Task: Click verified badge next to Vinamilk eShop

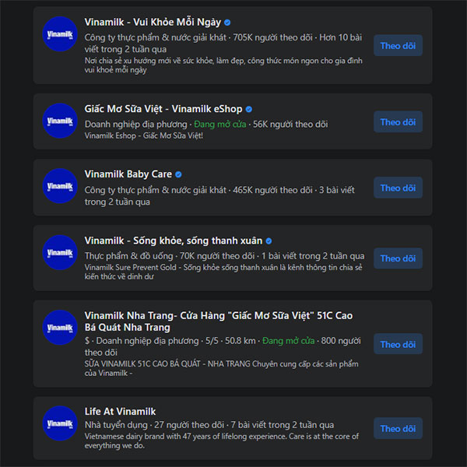Action: (x=249, y=109)
